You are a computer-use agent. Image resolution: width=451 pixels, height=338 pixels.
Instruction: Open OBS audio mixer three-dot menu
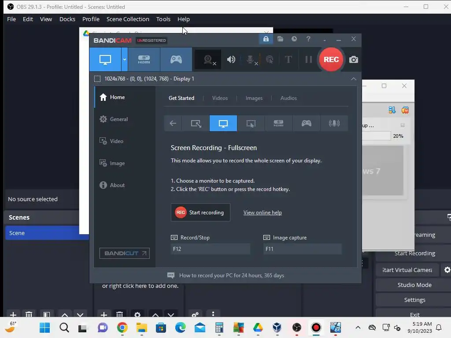coord(213,314)
